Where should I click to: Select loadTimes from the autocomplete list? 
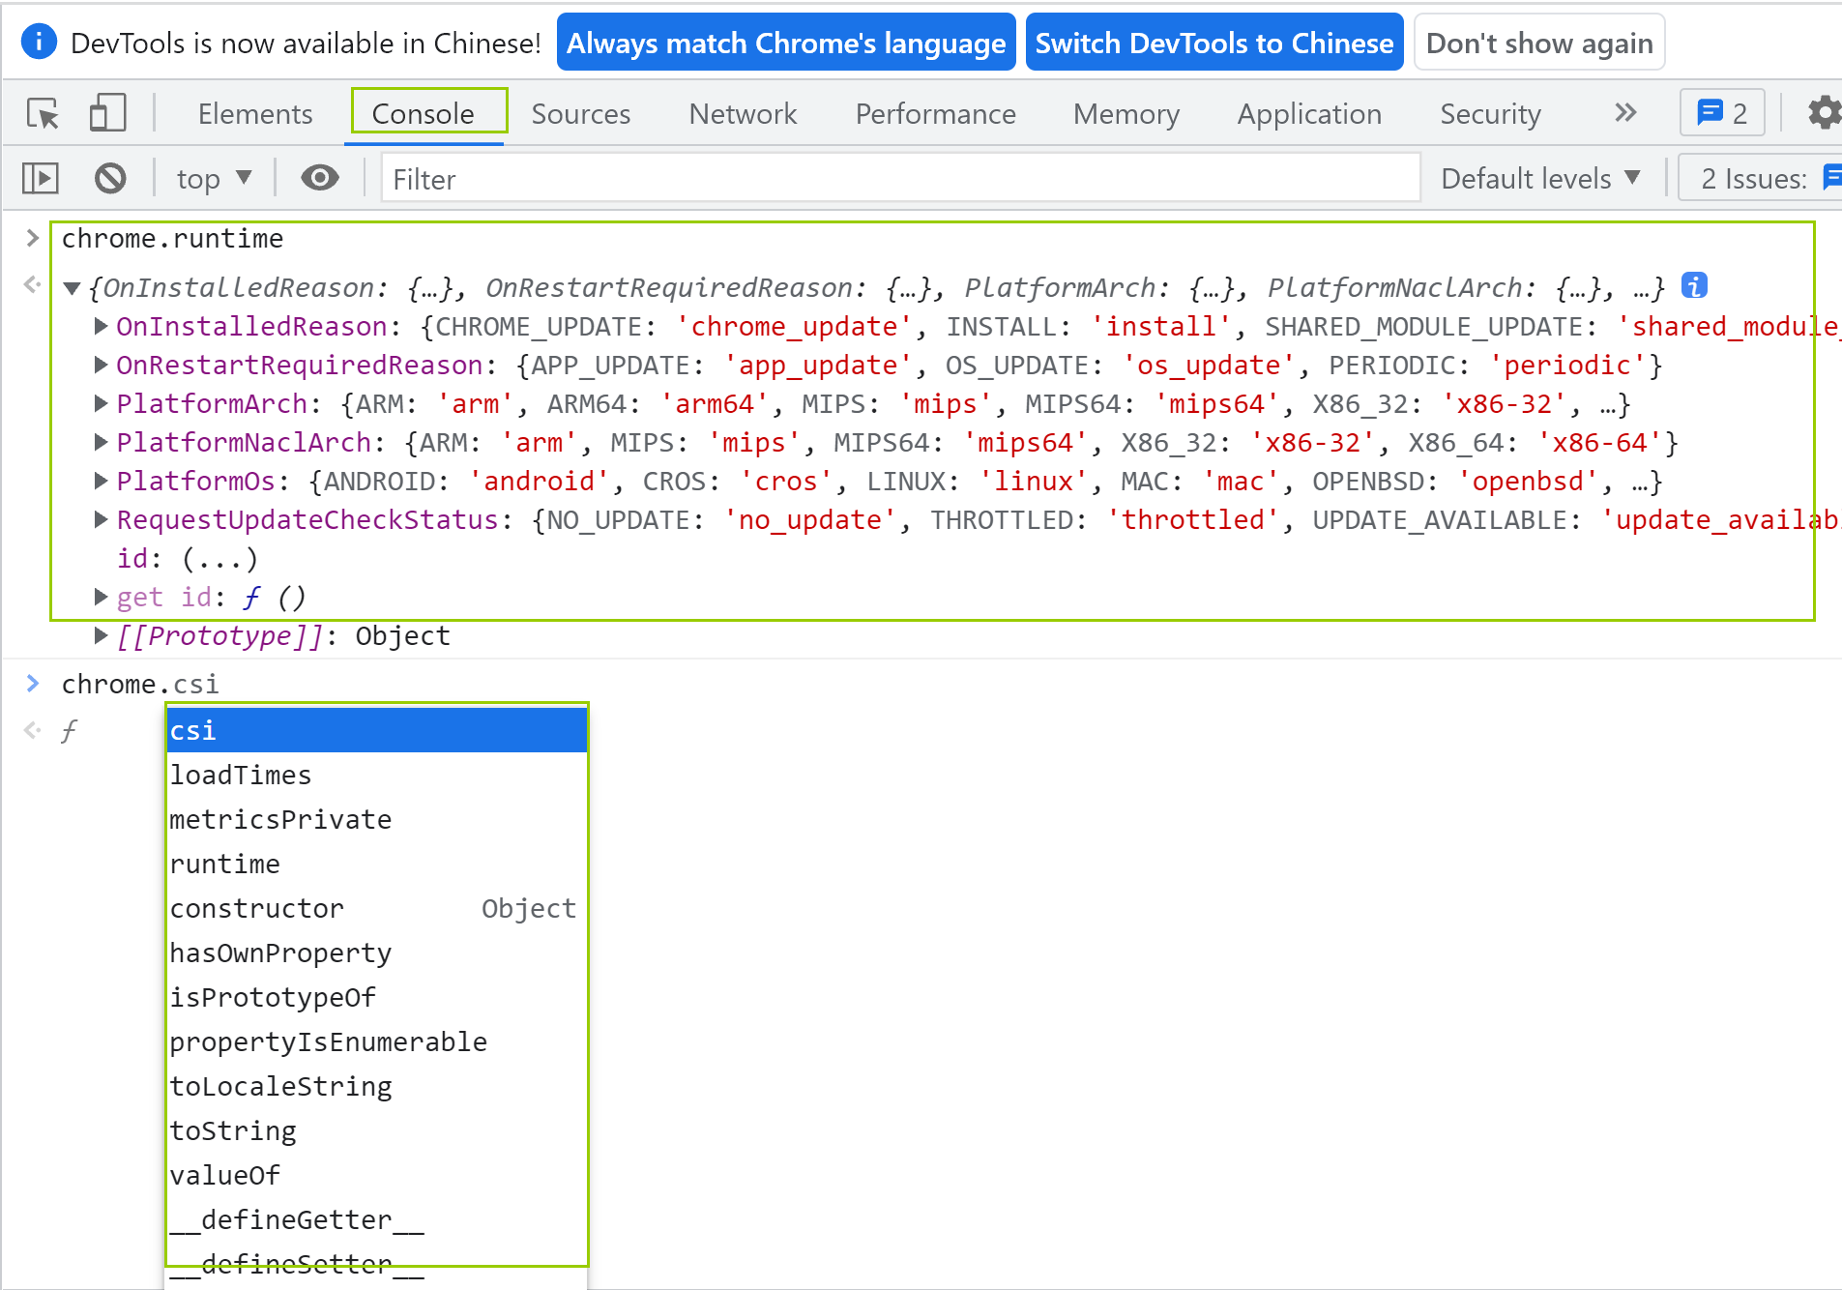tap(241, 774)
